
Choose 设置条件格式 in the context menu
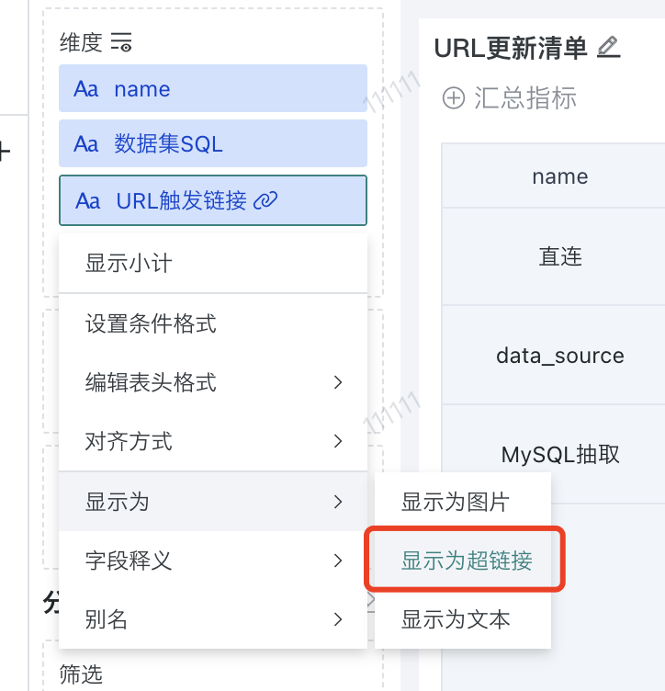coord(151,323)
